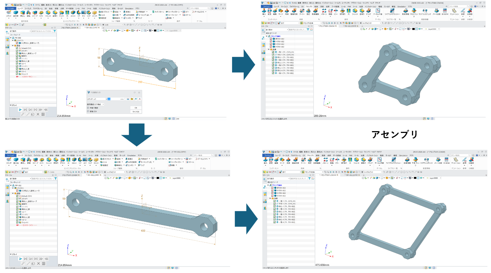Viewport: 491px width, 273px height.
Task: Switch to TRY-002.Z3PRT document tab in 289.28mm assembly window
Action: (x=350, y=26)
